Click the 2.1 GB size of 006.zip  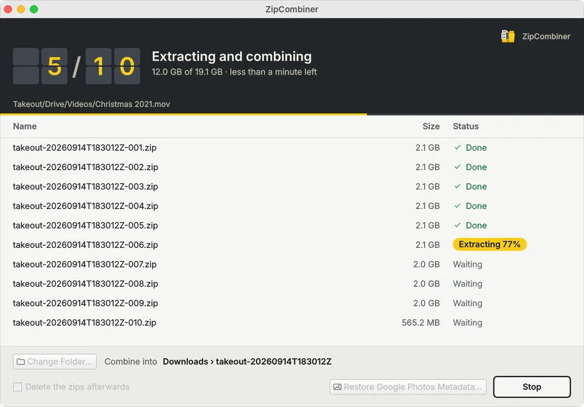tap(428, 245)
